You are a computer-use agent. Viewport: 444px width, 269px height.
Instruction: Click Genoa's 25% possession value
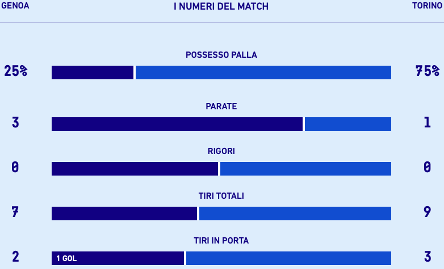pos(15,71)
